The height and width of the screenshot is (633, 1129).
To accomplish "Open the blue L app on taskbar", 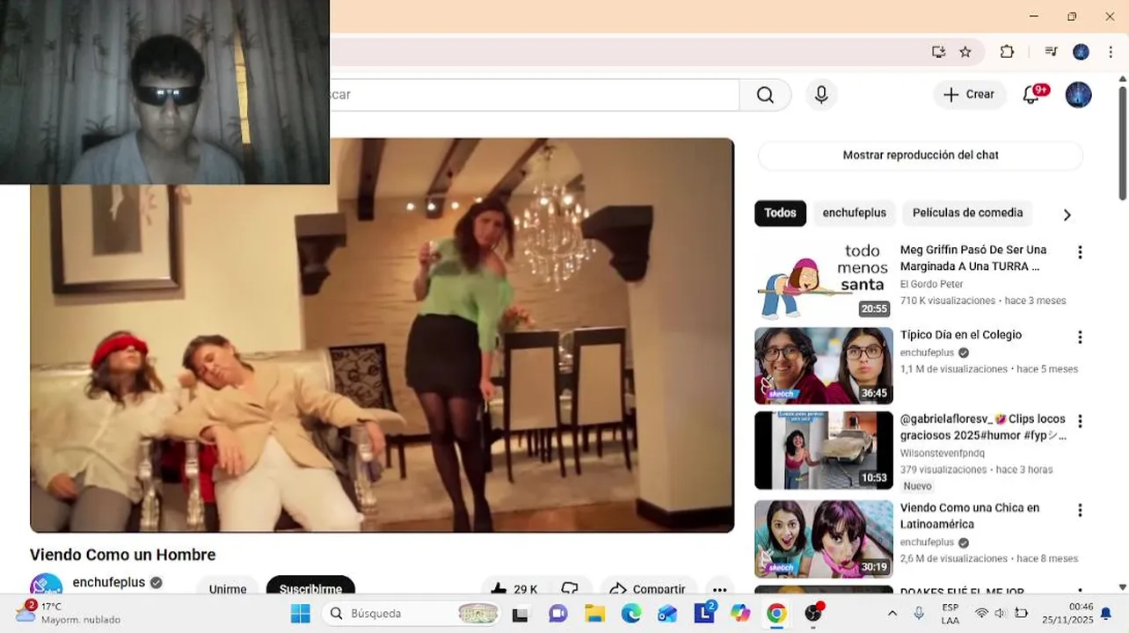I will click(x=704, y=613).
